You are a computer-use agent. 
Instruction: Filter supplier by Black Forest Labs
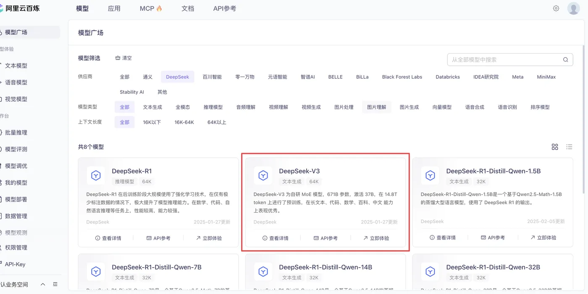pyautogui.click(x=402, y=77)
